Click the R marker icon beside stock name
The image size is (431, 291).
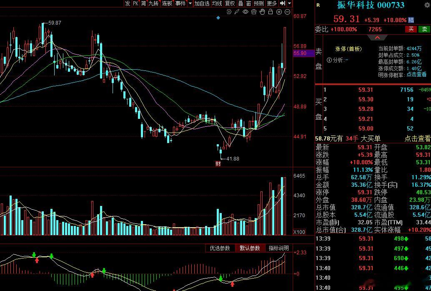(318, 5)
